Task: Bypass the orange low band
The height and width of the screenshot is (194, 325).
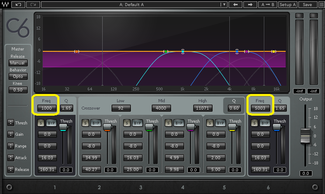Action: click(x=96, y=123)
